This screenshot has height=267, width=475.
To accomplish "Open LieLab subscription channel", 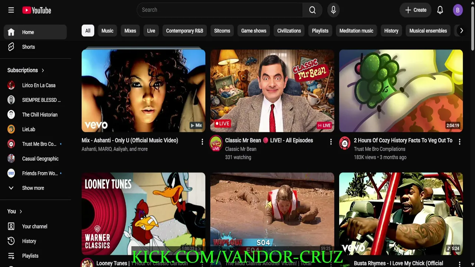I will point(35,129).
